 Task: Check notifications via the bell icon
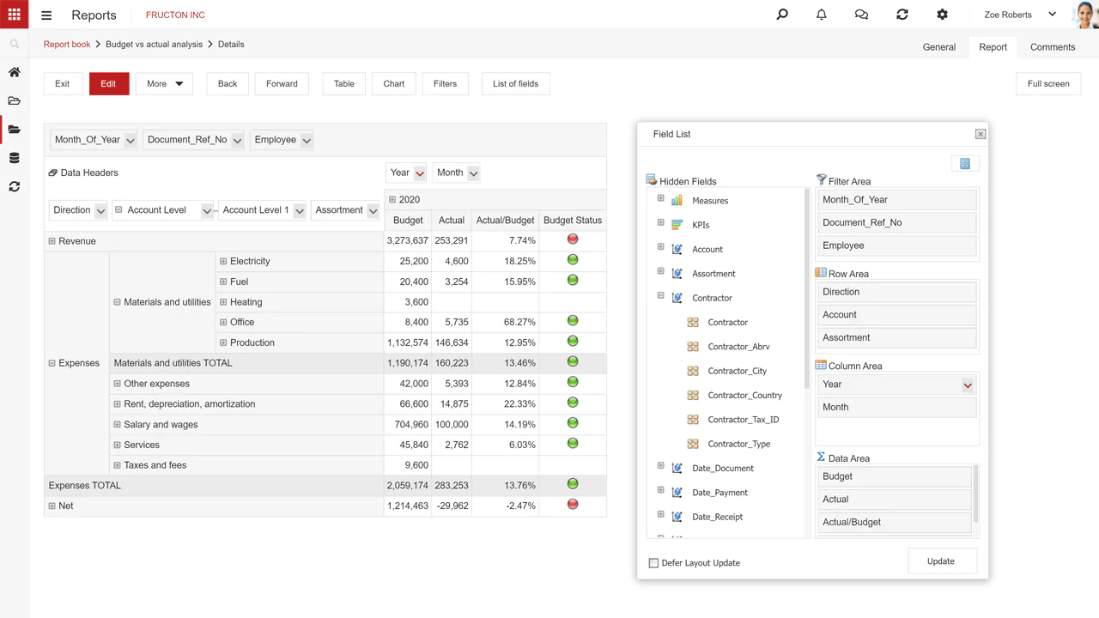pyautogui.click(x=821, y=15)
